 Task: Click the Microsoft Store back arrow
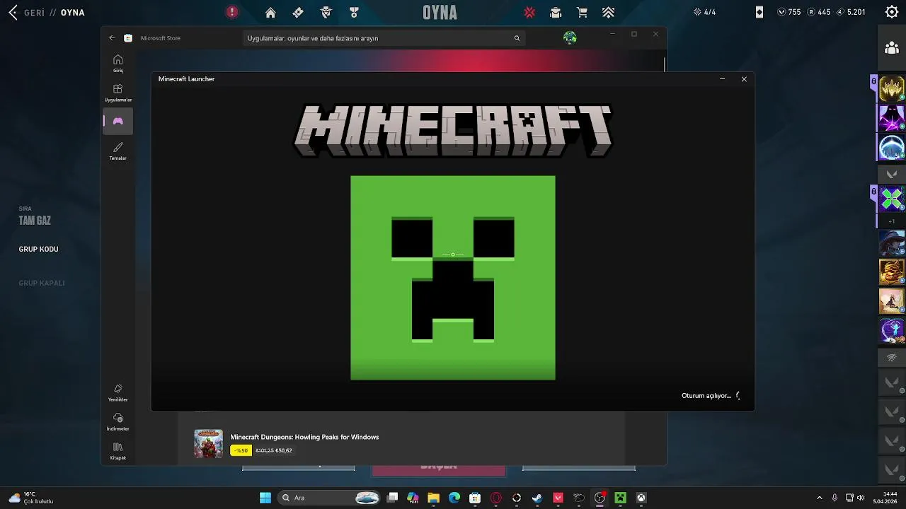[x=112, y=38]
